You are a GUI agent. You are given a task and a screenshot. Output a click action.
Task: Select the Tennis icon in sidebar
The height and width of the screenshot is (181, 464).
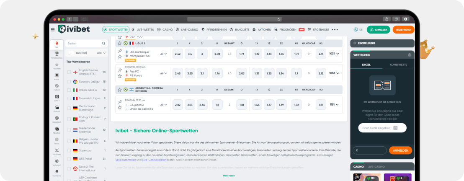pos(57,140)
